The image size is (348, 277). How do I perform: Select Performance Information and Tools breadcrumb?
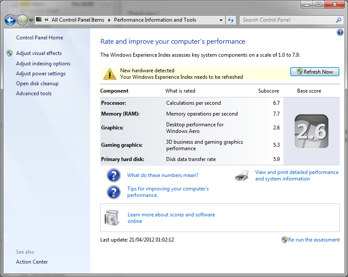tap(155, 20)
